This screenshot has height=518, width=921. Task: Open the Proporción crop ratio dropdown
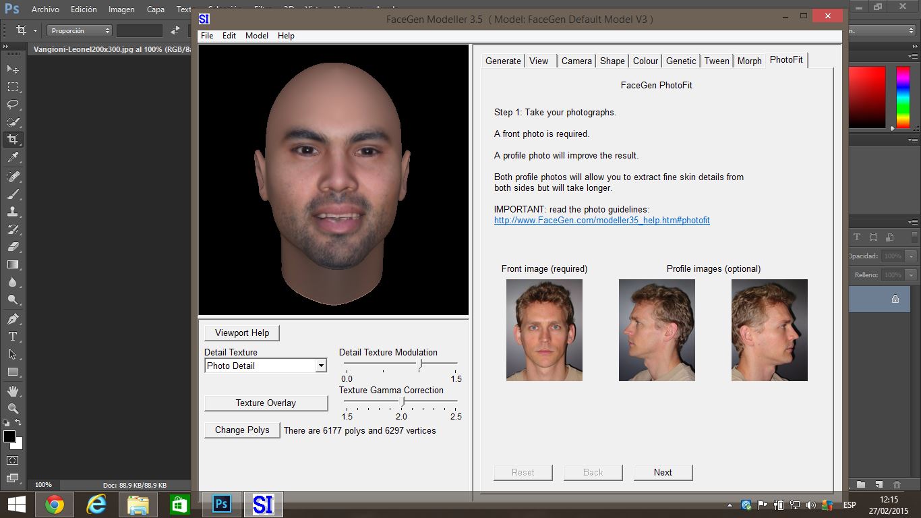click(80, 30)
